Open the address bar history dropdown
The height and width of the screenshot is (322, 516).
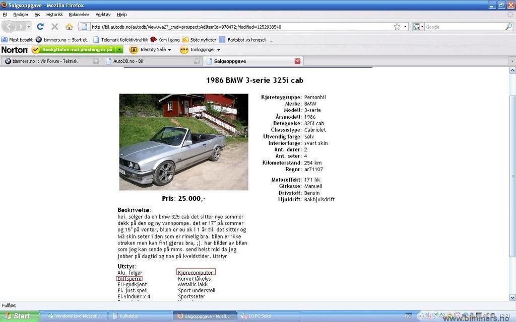point(405,27)
